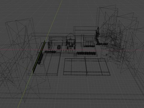Select the dark hedge row beside the court
This screenshot has height=108, width=144.
click(x=86, y=53)
